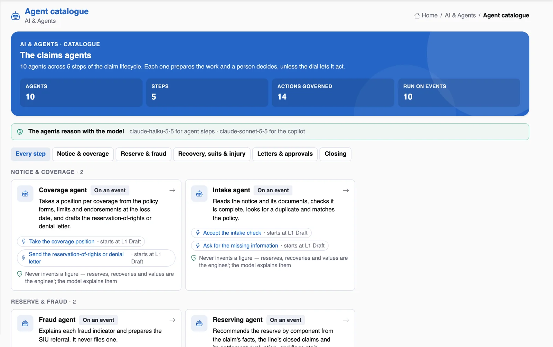
Task: Open Fraud agent via its arrow
Action: pyautogui.click(x=172, y=320)
